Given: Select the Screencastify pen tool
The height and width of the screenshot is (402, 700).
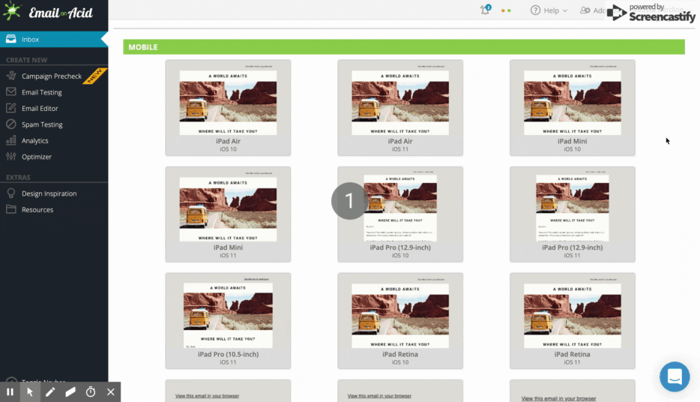Looking at the screenshot, I should click(x=50, y=391).
